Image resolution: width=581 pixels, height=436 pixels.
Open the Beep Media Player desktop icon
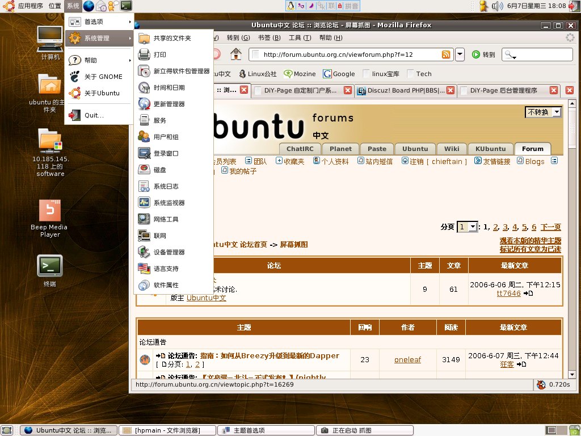[x=49, y=219]
